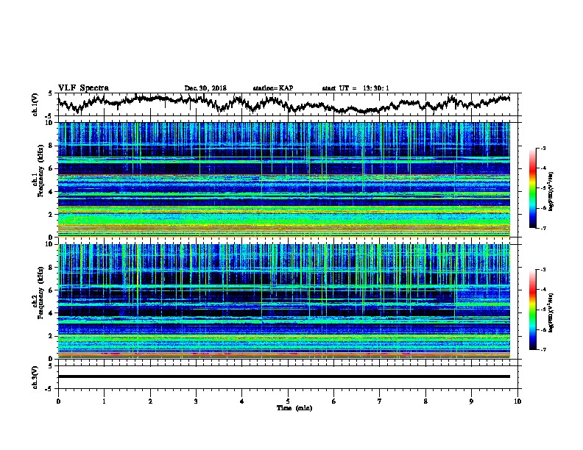Click the time axis tick label '2'
This screenshot has height=450, width=583.
click(x=150, y=401)
